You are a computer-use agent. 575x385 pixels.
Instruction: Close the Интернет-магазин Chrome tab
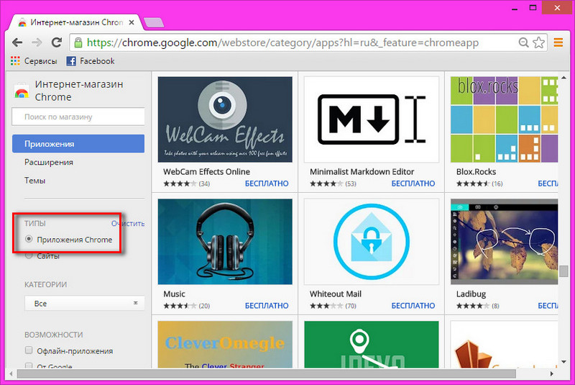click(132, 22)
